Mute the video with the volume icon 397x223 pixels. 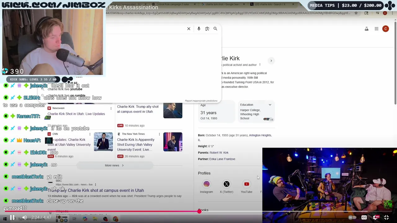point(25,217)
